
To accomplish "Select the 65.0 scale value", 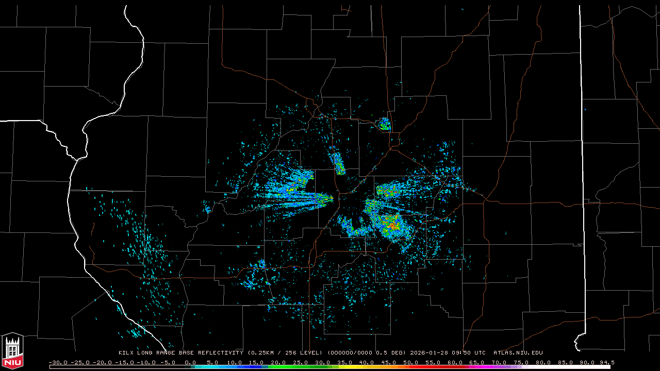I will click(478, 362).
